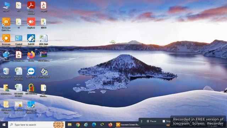Open the Administrator user folder
227x128 pixels.
pos(6,89)
